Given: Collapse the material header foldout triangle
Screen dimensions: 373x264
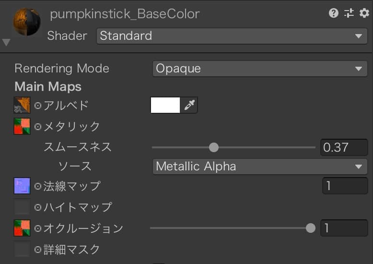Looking at the screenshot, I should pyautogui.click(x=6, y=42).
